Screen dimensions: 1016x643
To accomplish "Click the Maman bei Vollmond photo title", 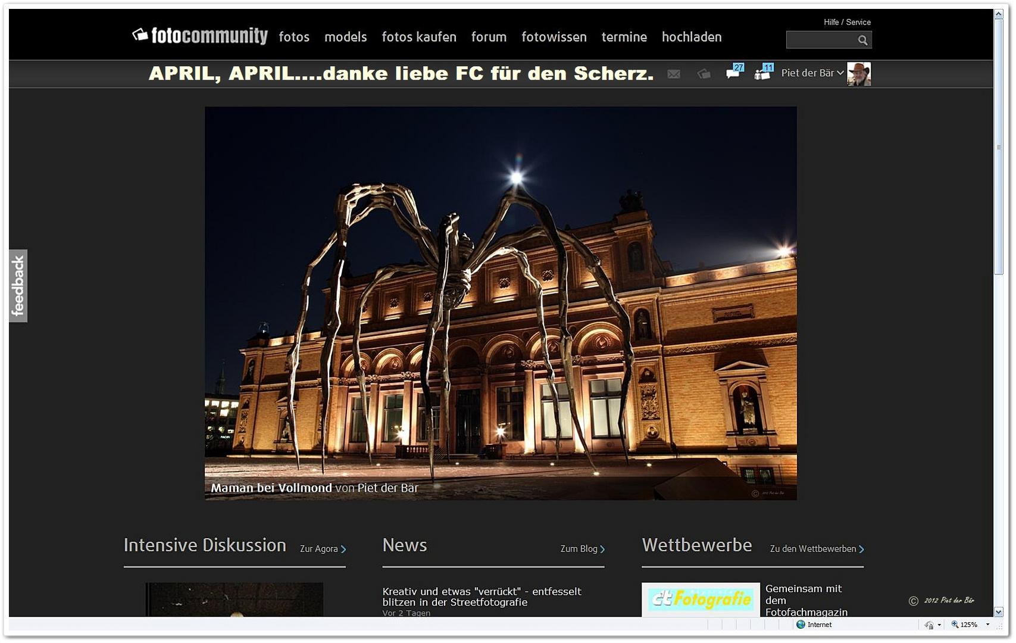I will point(271,488).
